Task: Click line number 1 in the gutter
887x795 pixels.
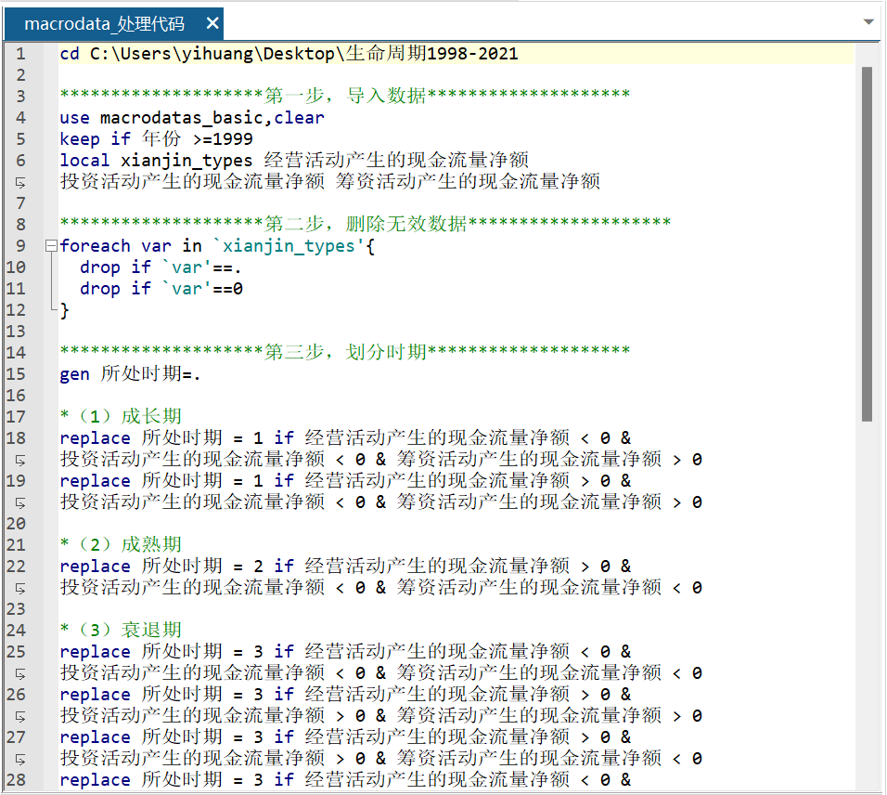Action: (x=21, y=54)
